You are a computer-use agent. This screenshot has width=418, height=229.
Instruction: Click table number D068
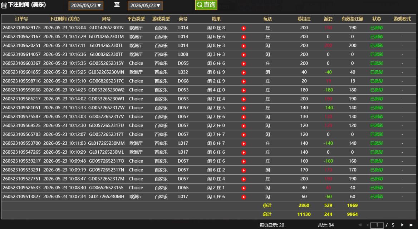[x=183, y=81]
